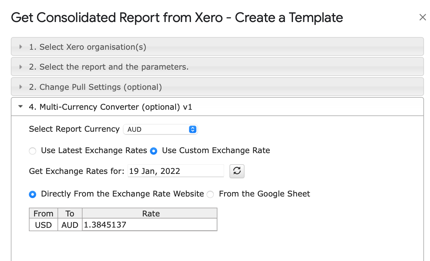Open the Select Report Currency dropdown
The width and height of the screenshot is (430, 261).
(x=160, y=129)
